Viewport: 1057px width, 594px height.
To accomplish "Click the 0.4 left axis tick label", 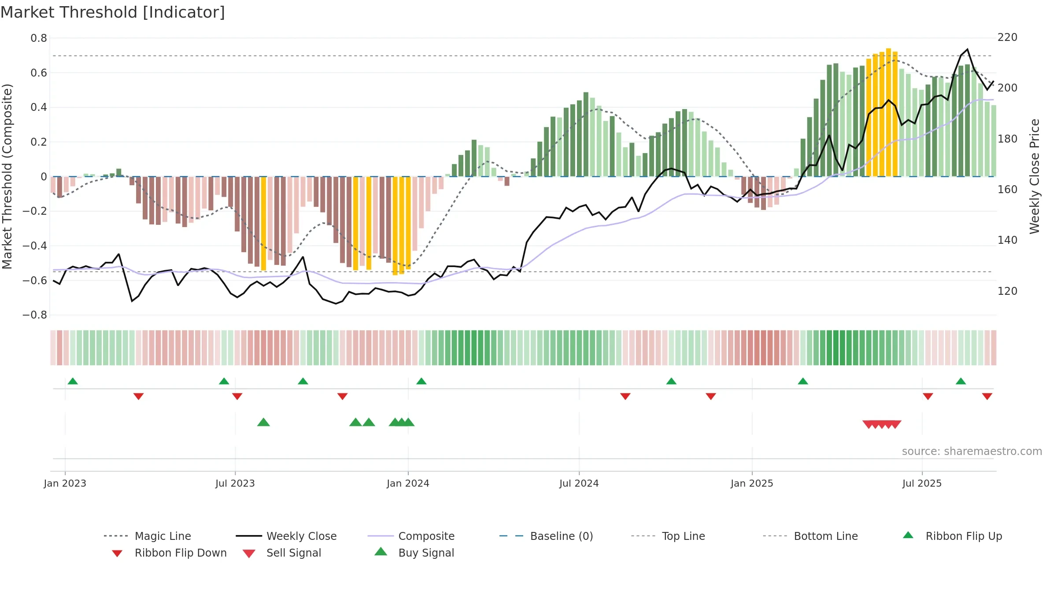I will coord(39,107).
